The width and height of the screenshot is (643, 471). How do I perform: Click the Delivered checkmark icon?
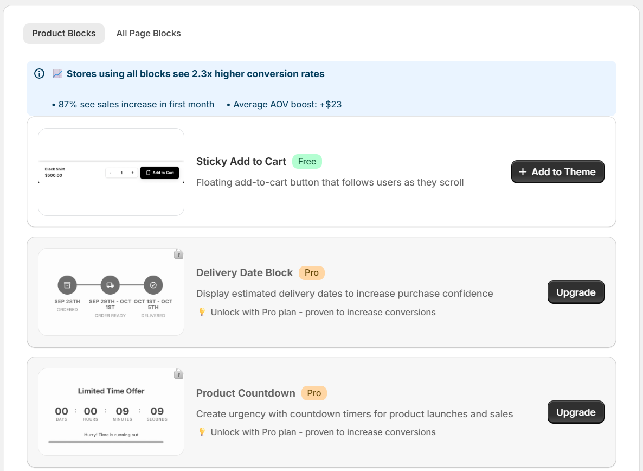click(153, 285)
